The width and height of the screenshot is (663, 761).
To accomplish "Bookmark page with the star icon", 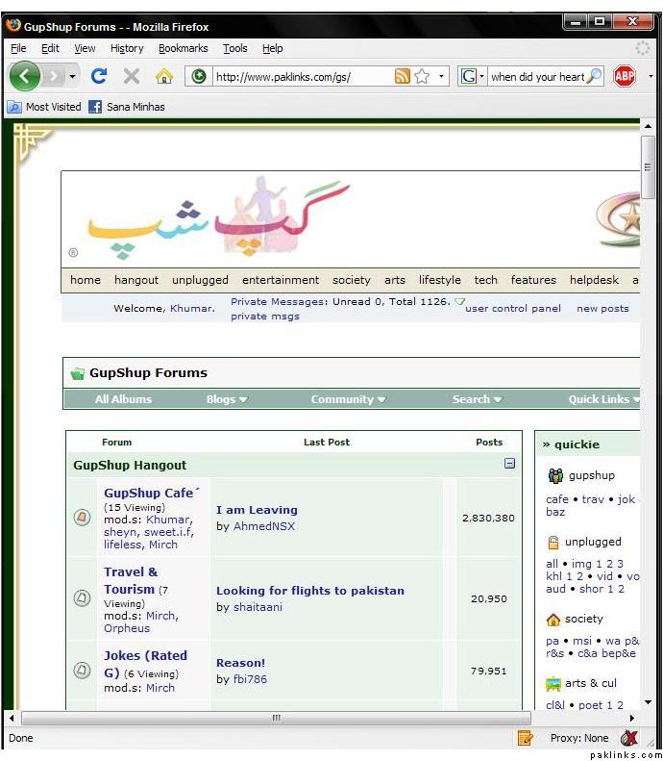I will point(421,76).
